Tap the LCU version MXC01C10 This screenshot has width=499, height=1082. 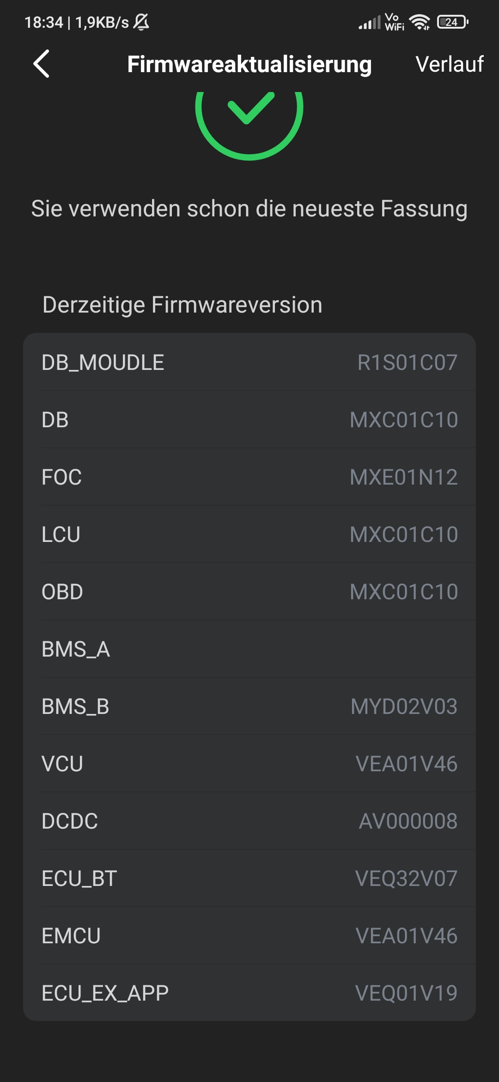coord(403,534)
